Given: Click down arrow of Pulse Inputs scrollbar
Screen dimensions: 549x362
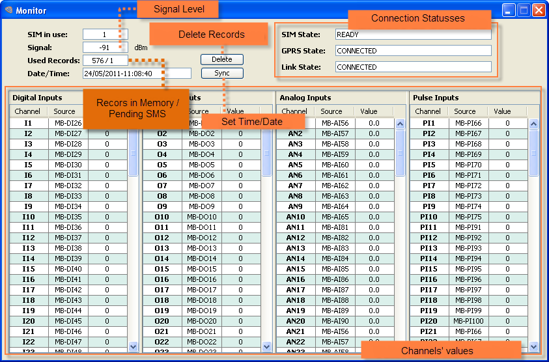Looking at the screenshot, I should (x=533, y=346).
